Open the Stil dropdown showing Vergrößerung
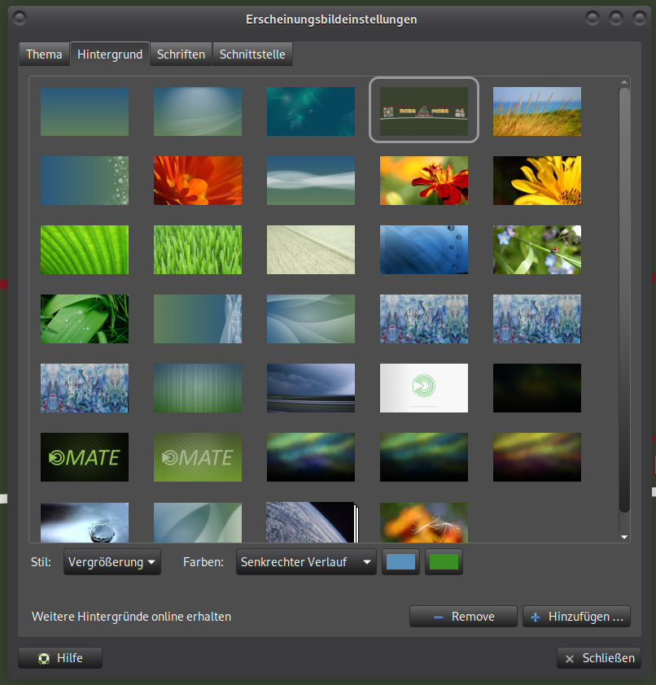This screenshot has width=656, height=685. coord(112,562)
